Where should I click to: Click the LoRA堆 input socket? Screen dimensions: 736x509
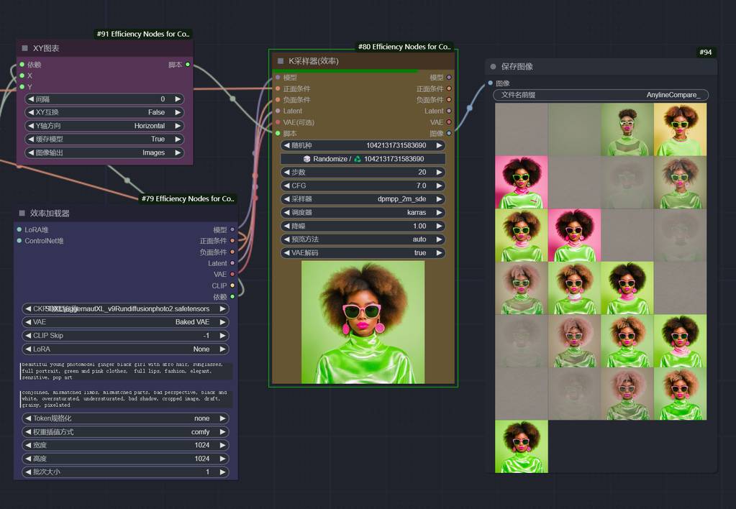19,229
